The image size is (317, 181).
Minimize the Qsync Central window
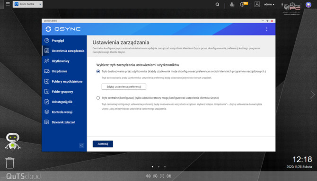pyautogui.click(x=263, y=21)
